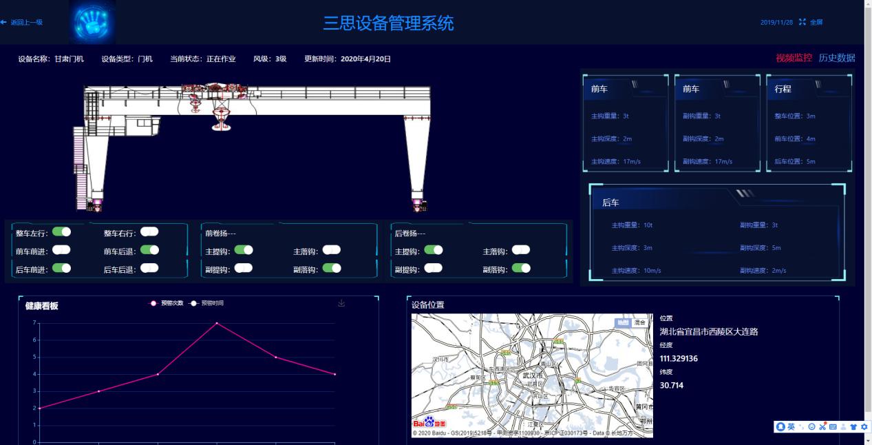The image size is (872, 445).
Task: Disable the 整车左行 toggle
Action: click(61, 232)
